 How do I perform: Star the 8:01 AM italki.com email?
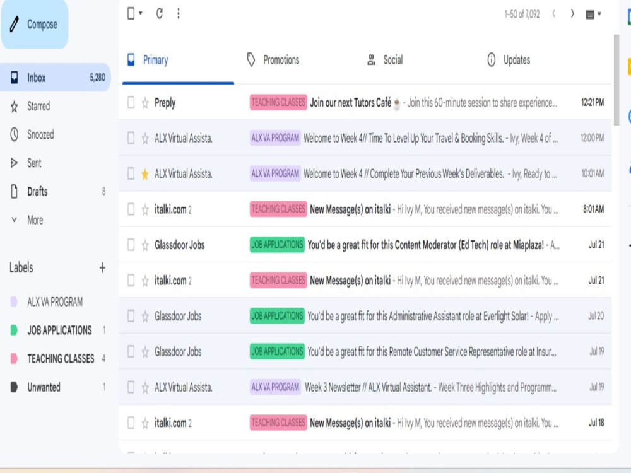145,209
